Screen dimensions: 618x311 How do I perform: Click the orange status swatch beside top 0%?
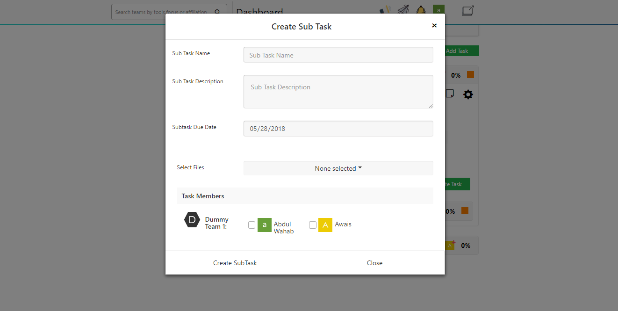pos(470,75)
